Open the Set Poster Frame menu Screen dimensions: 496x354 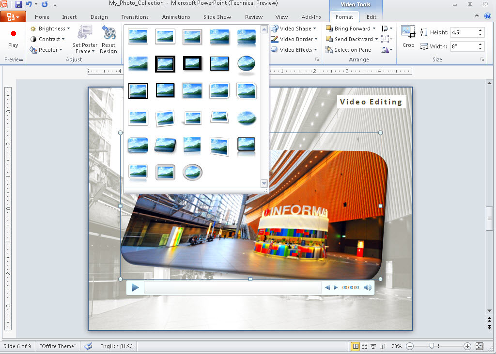pos(85,40)
